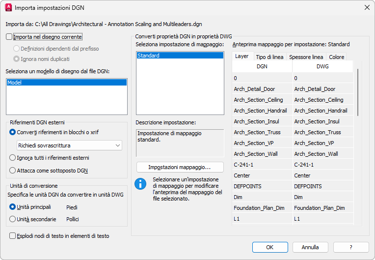Viewport: 375px width, 260px height.
Task: Click the Annulla button
Action: (310, 247)
